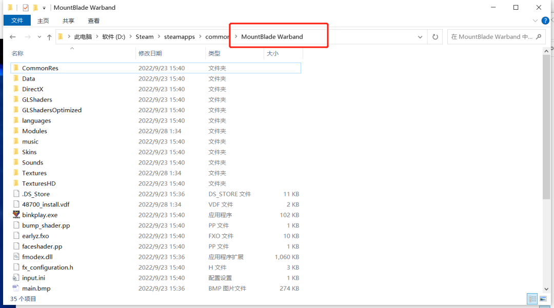This screenshot has width=554, height=308.
Task: Open Customize Quick Access Toolbar dropdown
Action: (x=44, y=8)
